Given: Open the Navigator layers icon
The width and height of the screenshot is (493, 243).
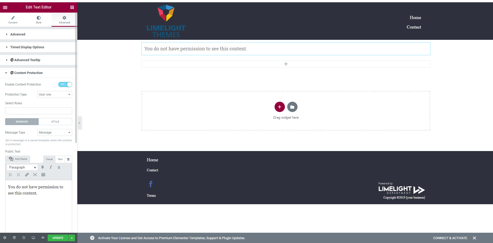Looking at the screenshot, I should pos(14,238).
